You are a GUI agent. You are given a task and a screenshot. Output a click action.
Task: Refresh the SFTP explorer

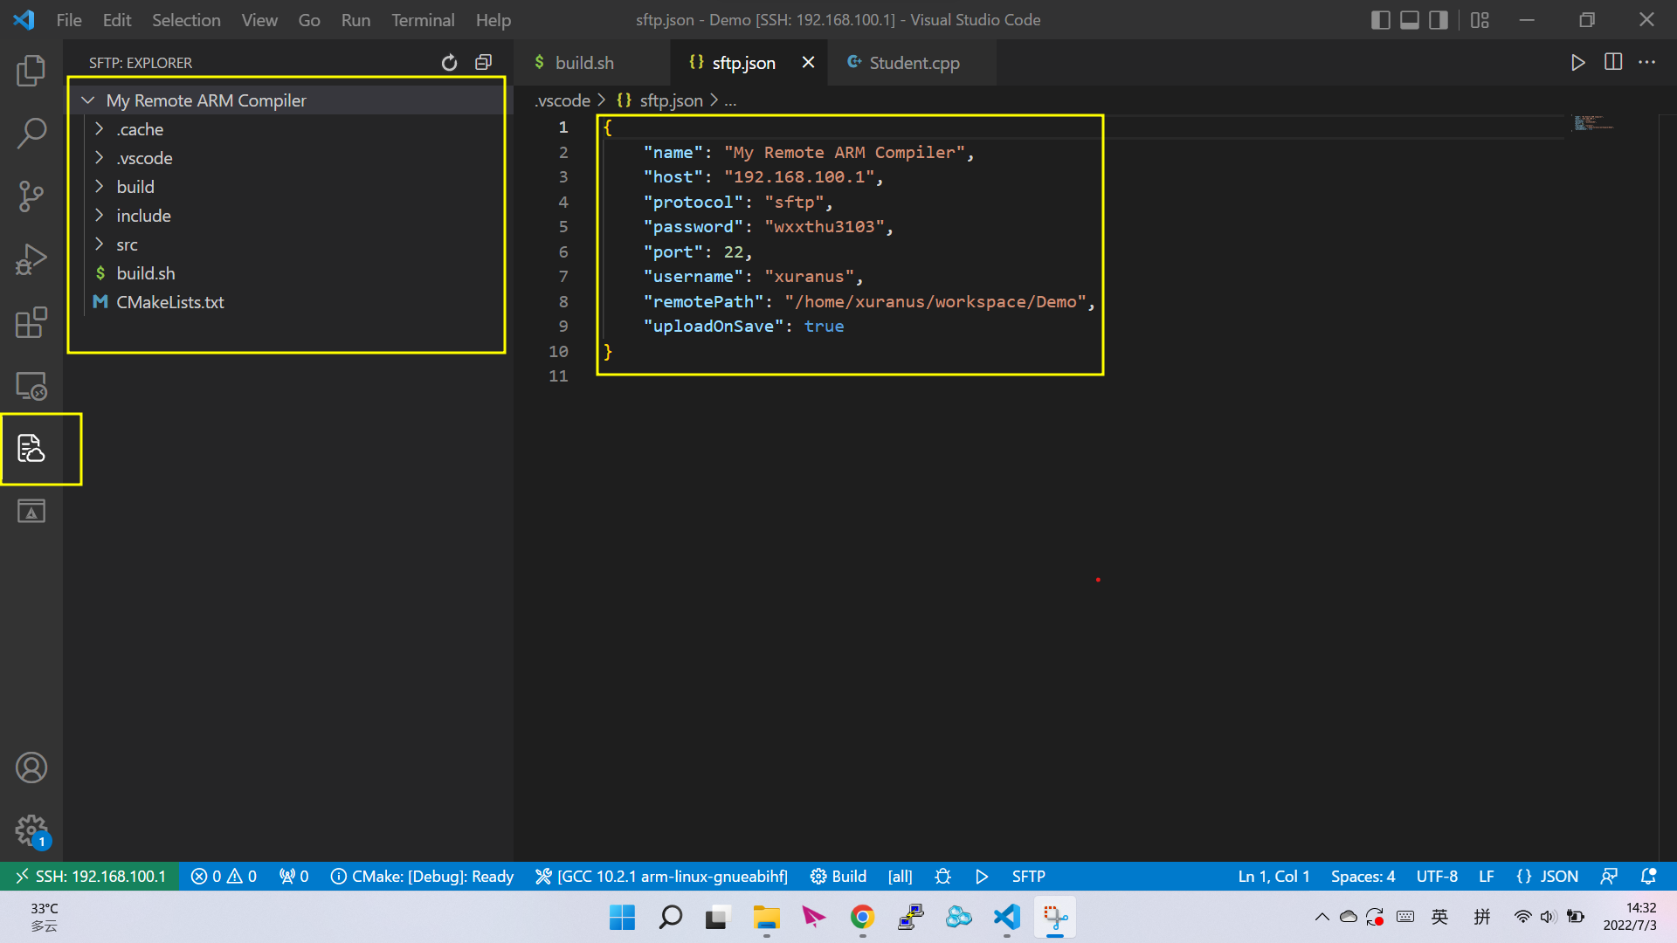(x=449, y=63)
